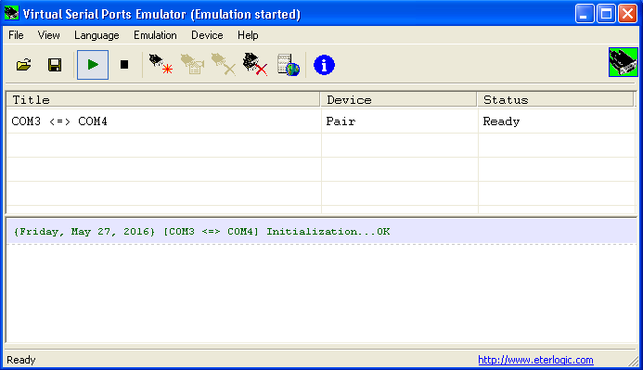The height and width of the screenshot is (370, 643).
Task: Sort by the Title column header
Action: 163,99
